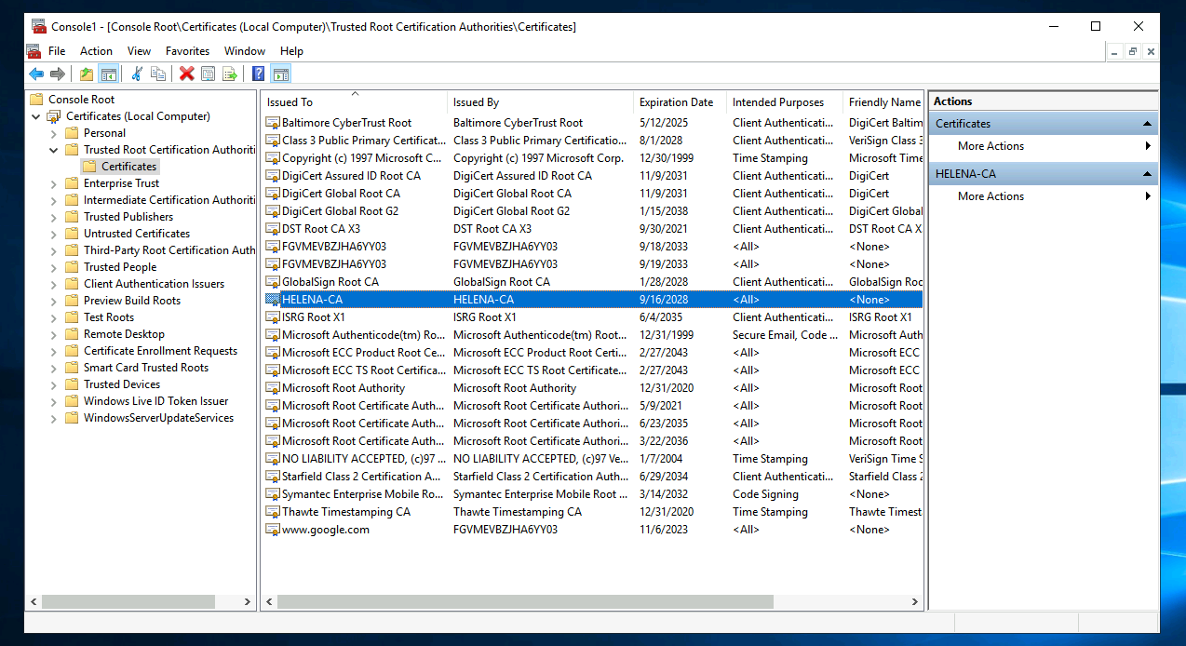Open Properties via the toolbar icon
Screen dimensions: 1186x646
point(208,74)
